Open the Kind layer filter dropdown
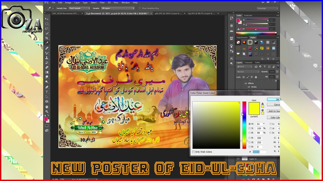323x181 pixels. pyautogui.click(x=245, y=67)
